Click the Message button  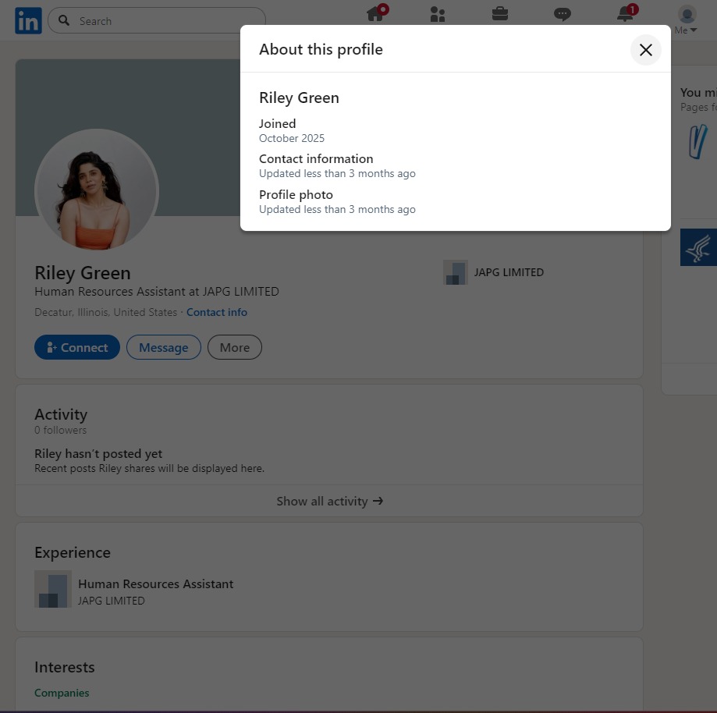tap(164, 348)
